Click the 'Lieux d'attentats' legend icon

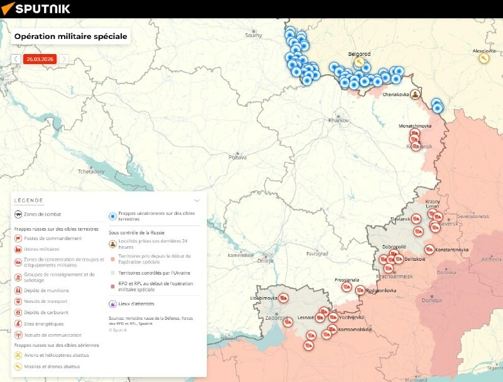coord(113,304)
